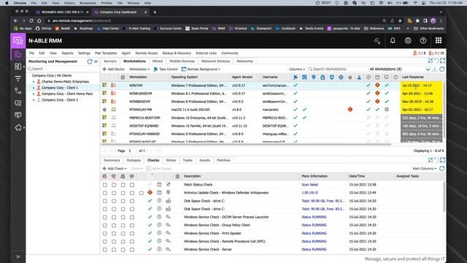467x263 pixels.
Task: Open the Reports menu
Action: point(67,53)
